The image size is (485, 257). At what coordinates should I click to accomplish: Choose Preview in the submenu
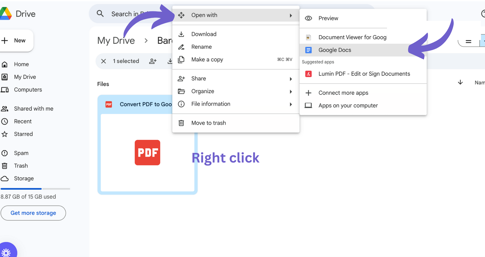[x=363, y=18]
